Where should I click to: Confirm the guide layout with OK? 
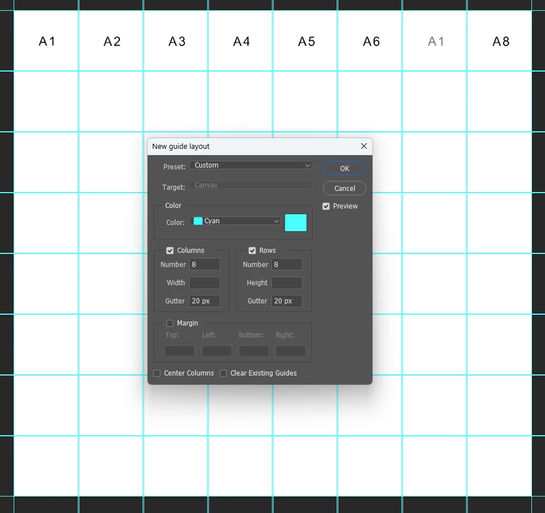point(345,168)
